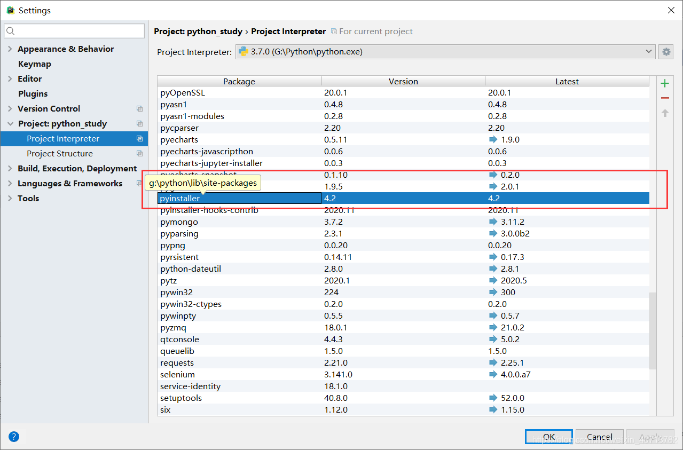Click the For current project icon
Image resolution: width=683 pixels, height=450 pixels.
tap(334, 31)
